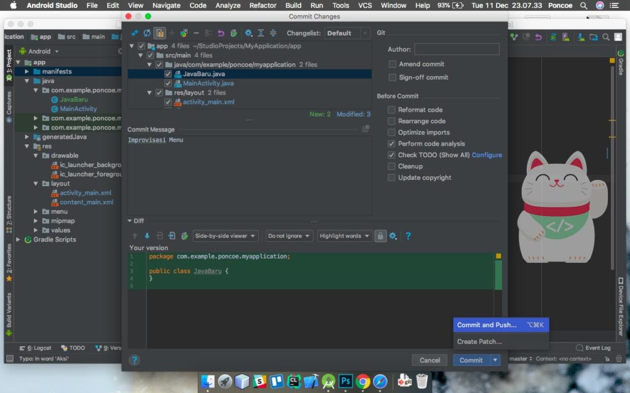Select Commit and Push menu item
Screen dimensions: 630x393
coord(501,325)
